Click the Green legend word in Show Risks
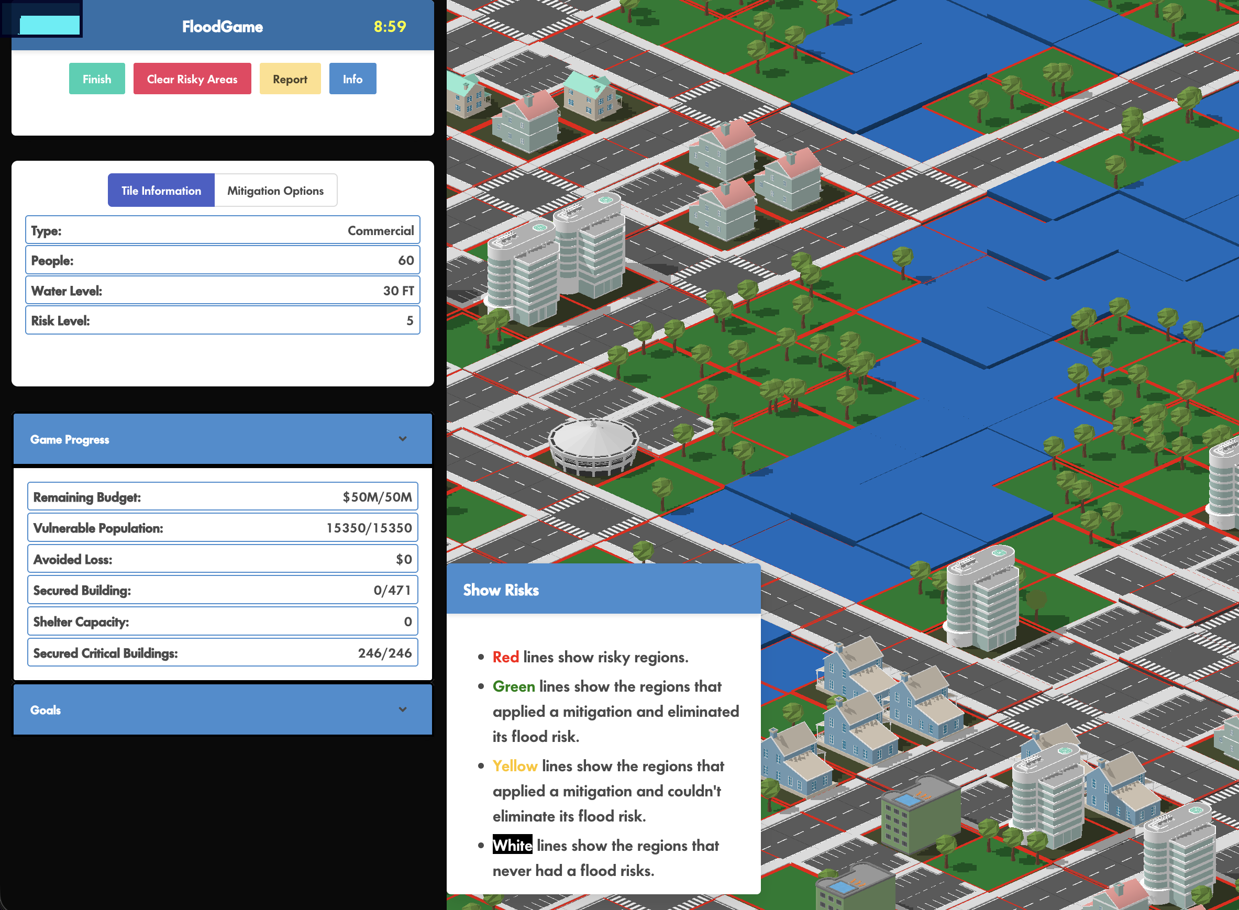Screen dimensions: 1239x910 coord(513,686)
